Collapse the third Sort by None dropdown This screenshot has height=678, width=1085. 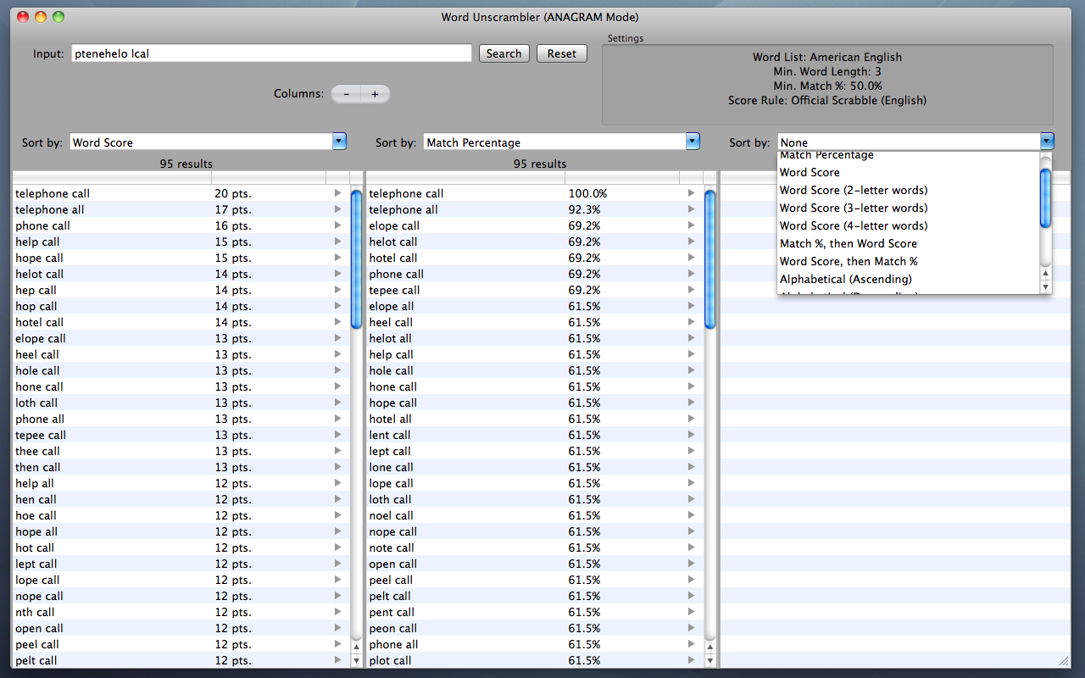(916, 142)
